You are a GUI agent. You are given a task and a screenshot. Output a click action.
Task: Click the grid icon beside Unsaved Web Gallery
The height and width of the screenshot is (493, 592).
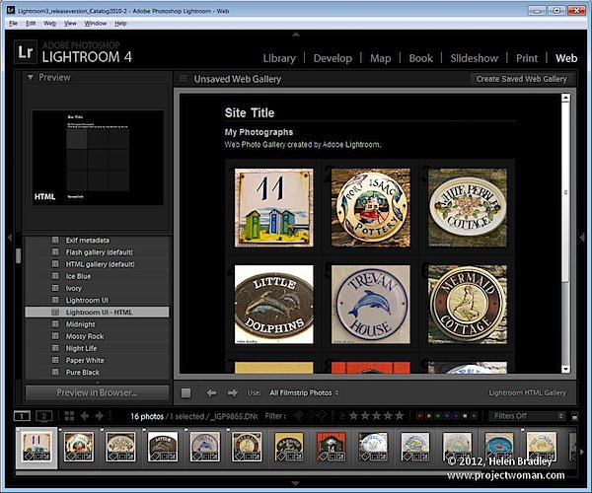[184, 79]
